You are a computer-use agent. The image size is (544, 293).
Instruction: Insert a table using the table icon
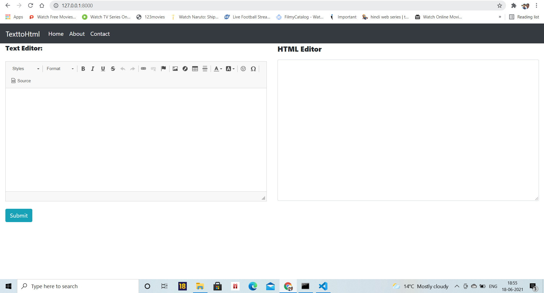coord(195,69)
